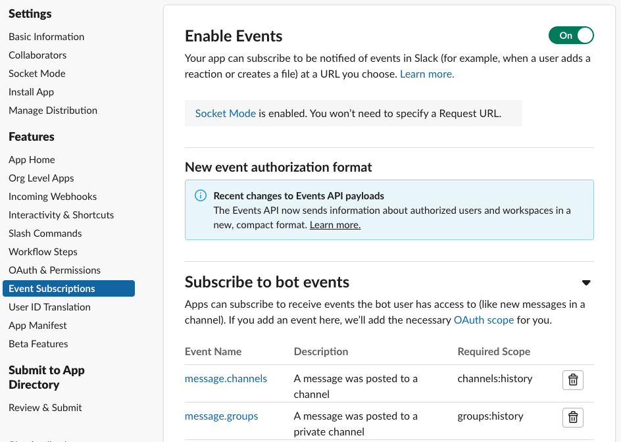Viewport: 621px width, 442px height.
Task: Open the Socket Mode link in the notice
Action: tap(225, 113)
